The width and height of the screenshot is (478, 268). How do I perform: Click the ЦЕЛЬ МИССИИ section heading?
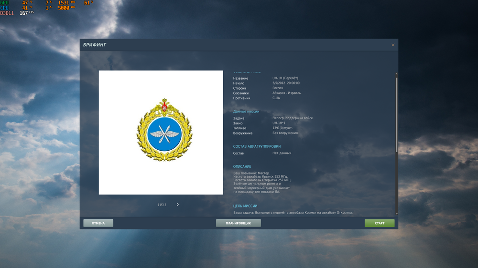tap(245, 206)
